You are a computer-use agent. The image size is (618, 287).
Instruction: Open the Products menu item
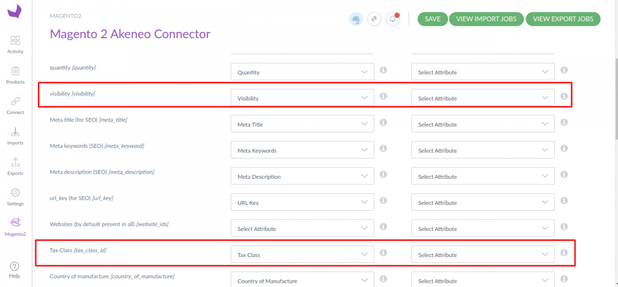(x=15, y=75)
